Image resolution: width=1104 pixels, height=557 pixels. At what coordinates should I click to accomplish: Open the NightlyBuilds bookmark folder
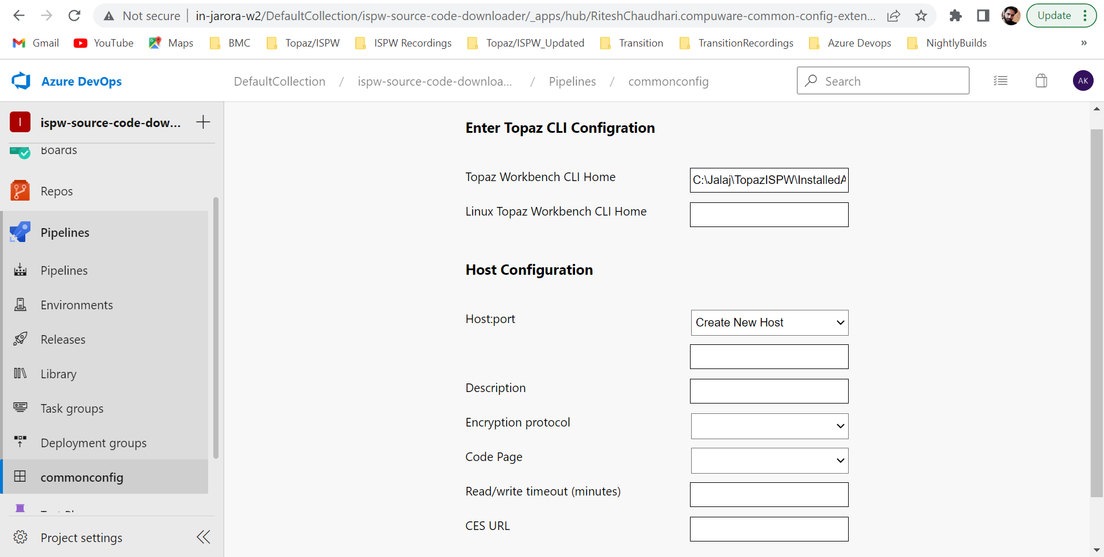coord(946,43)
